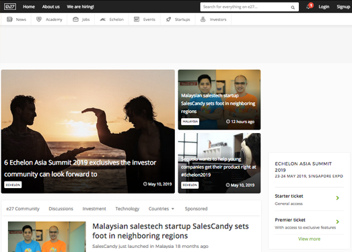The height and width of the screenshot is (252, 352).
Task: Select the Academy shield icon
Action: pos(39,19)
